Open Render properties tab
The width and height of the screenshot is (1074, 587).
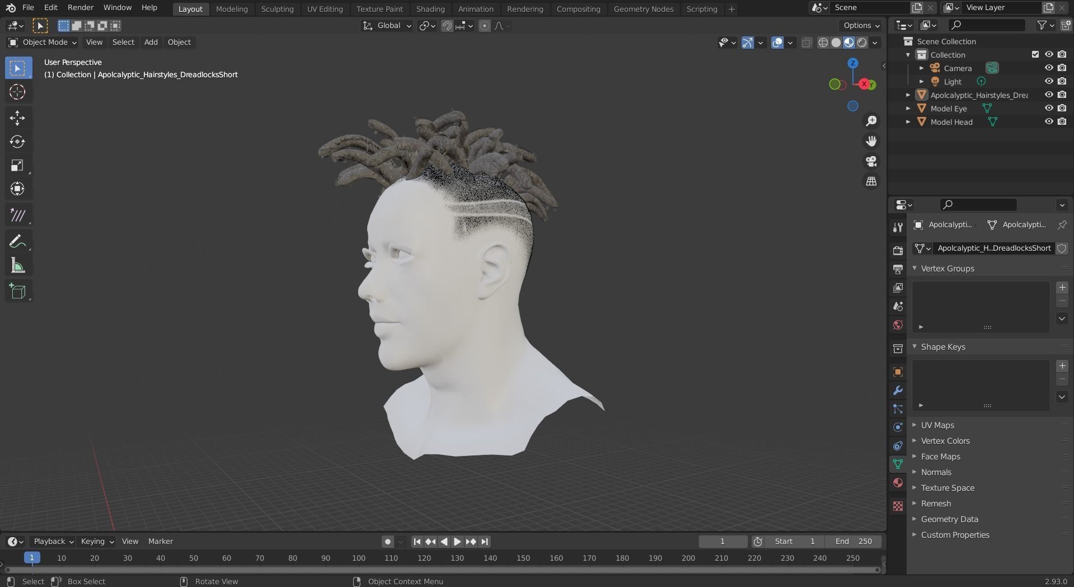point(898,250)
